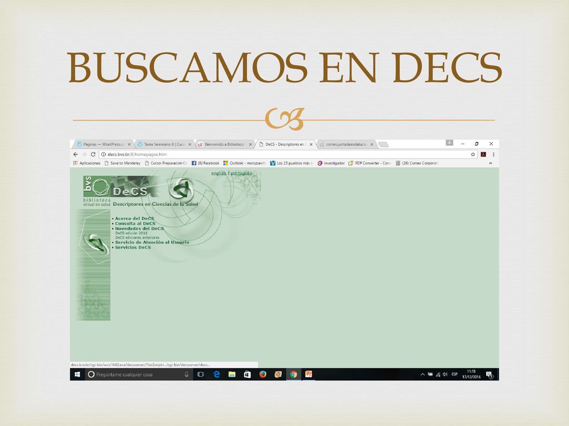Launch Firefox from the taskbar
Image resolution: width=569 pixels, height=426 pixels.
(x=263, y=374)
